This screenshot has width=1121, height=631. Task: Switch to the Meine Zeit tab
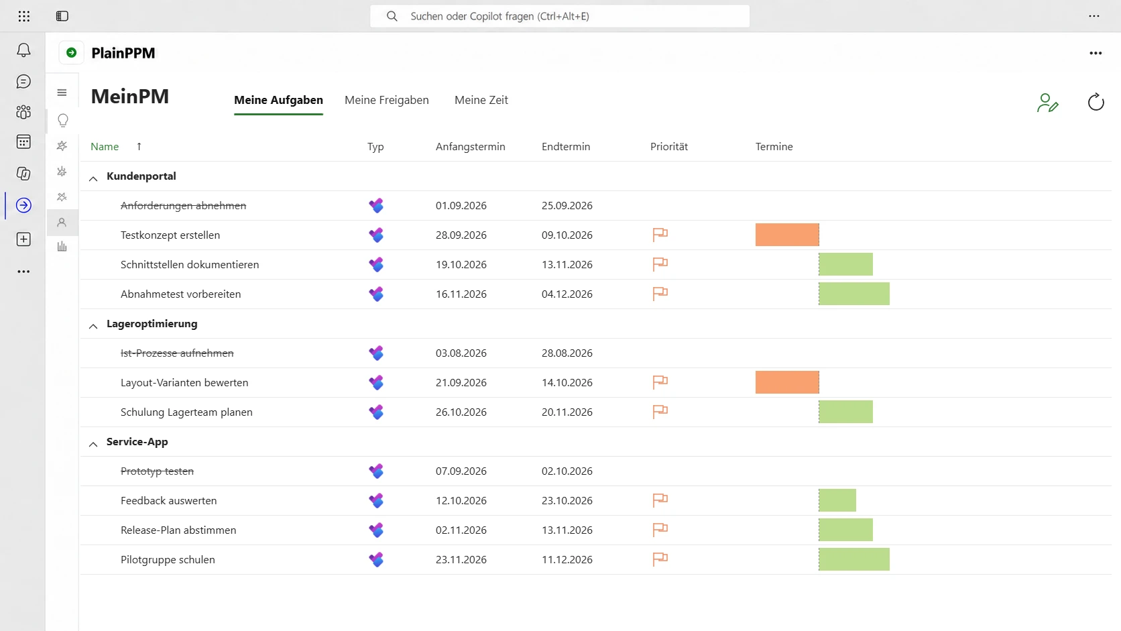point(481,100)
